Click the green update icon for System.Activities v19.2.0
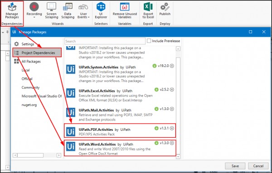272x173 pixels. tap(155, 66)
